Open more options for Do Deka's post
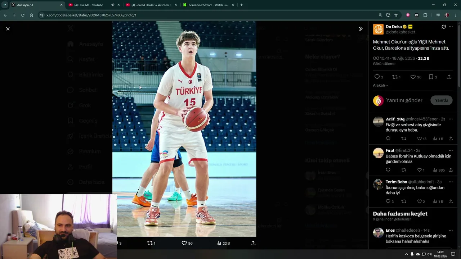 tap(451, 27)
